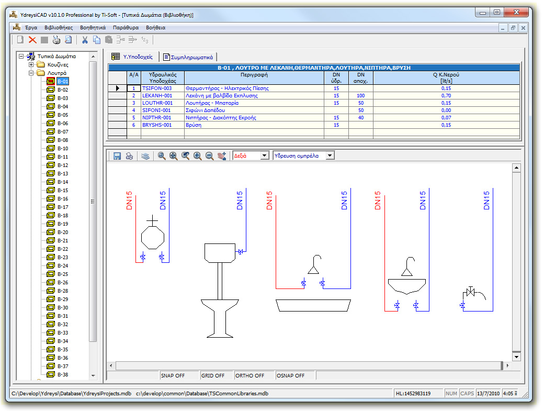This screenshot has width=544, height=411.
Task: Click the Renumber 123 icon in the toolbar
Action: coord(145,40)
